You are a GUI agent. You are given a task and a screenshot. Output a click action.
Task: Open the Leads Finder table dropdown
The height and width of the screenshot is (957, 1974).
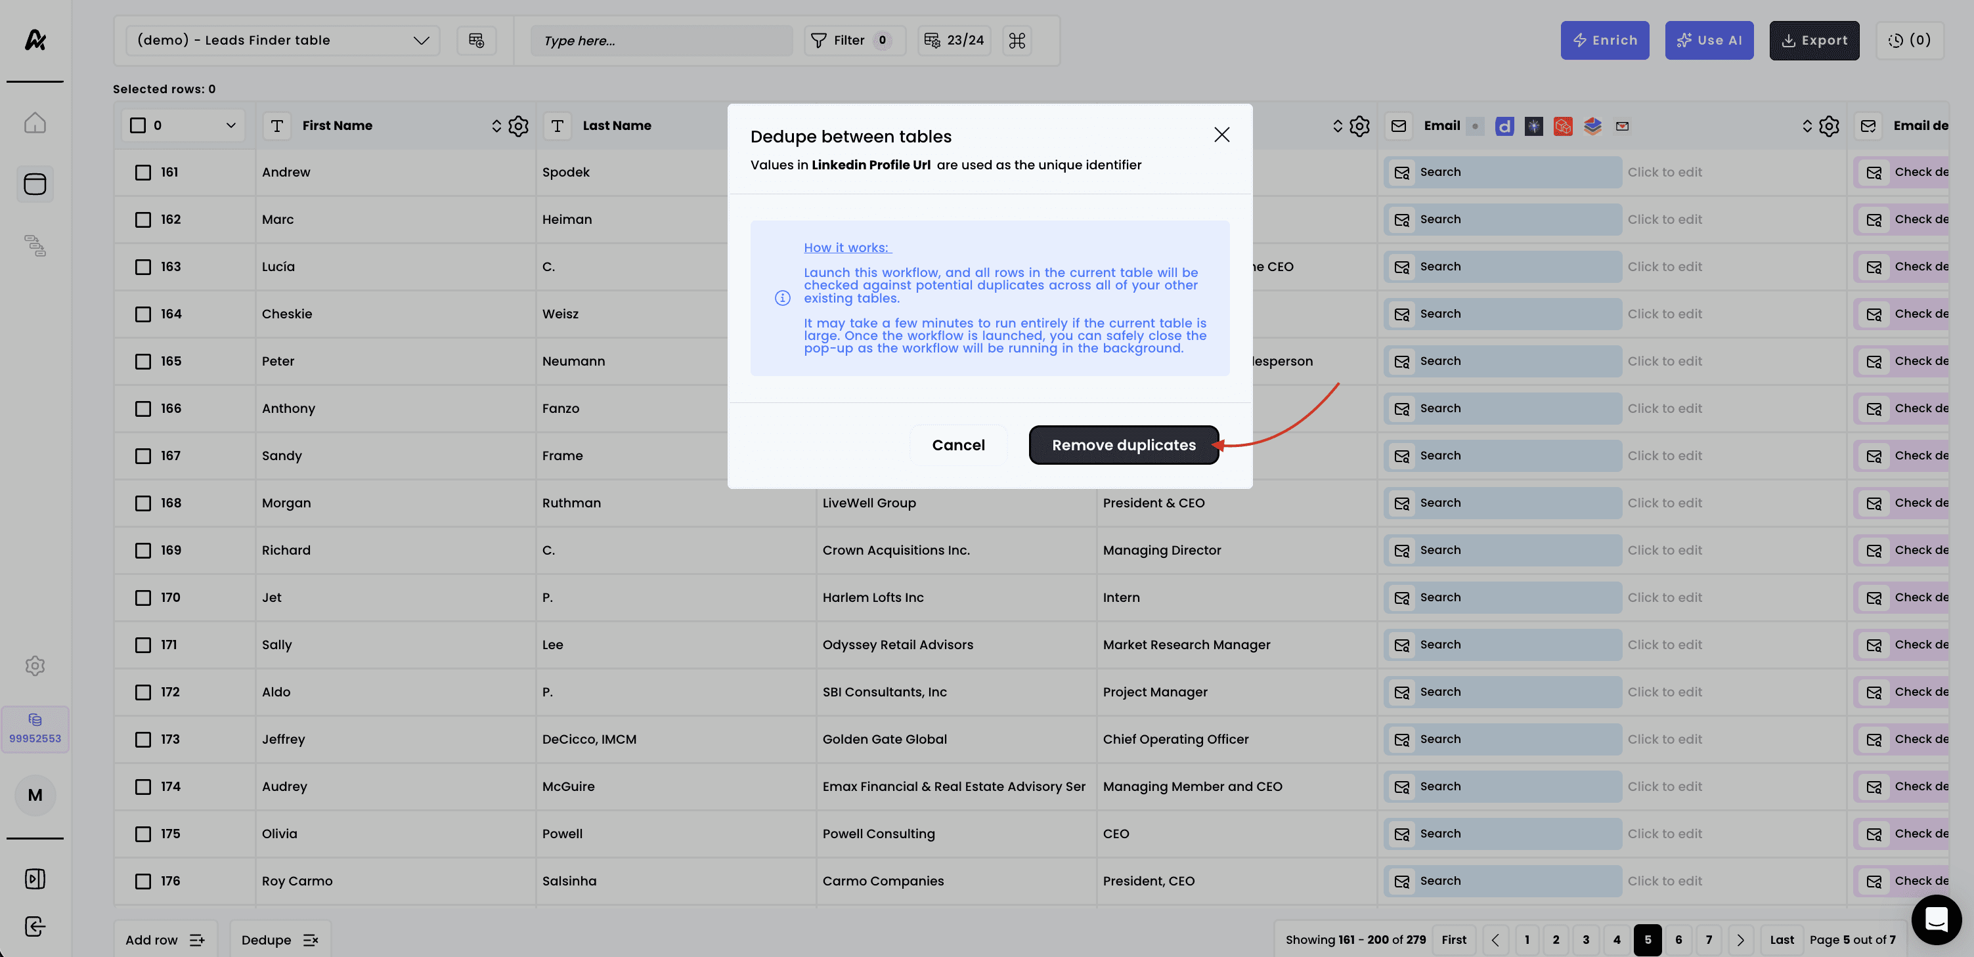coord(282,41)
